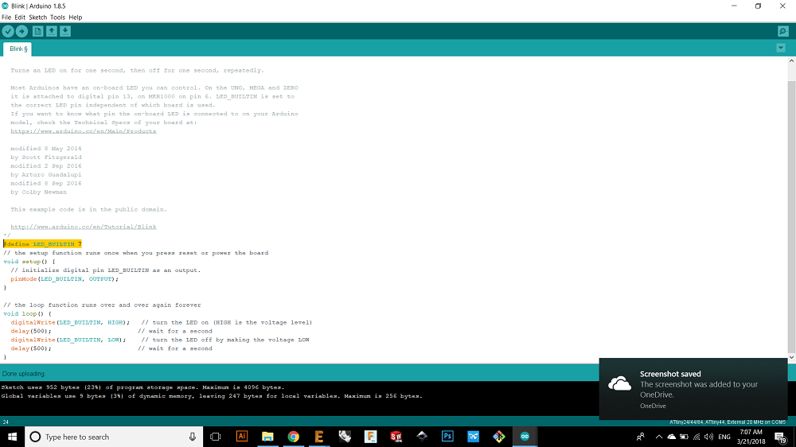Click the editor vertical scrollbar thumb
The width and height of the screenshot is (796, 447).
pyautogui.click(x=791, y=216)
